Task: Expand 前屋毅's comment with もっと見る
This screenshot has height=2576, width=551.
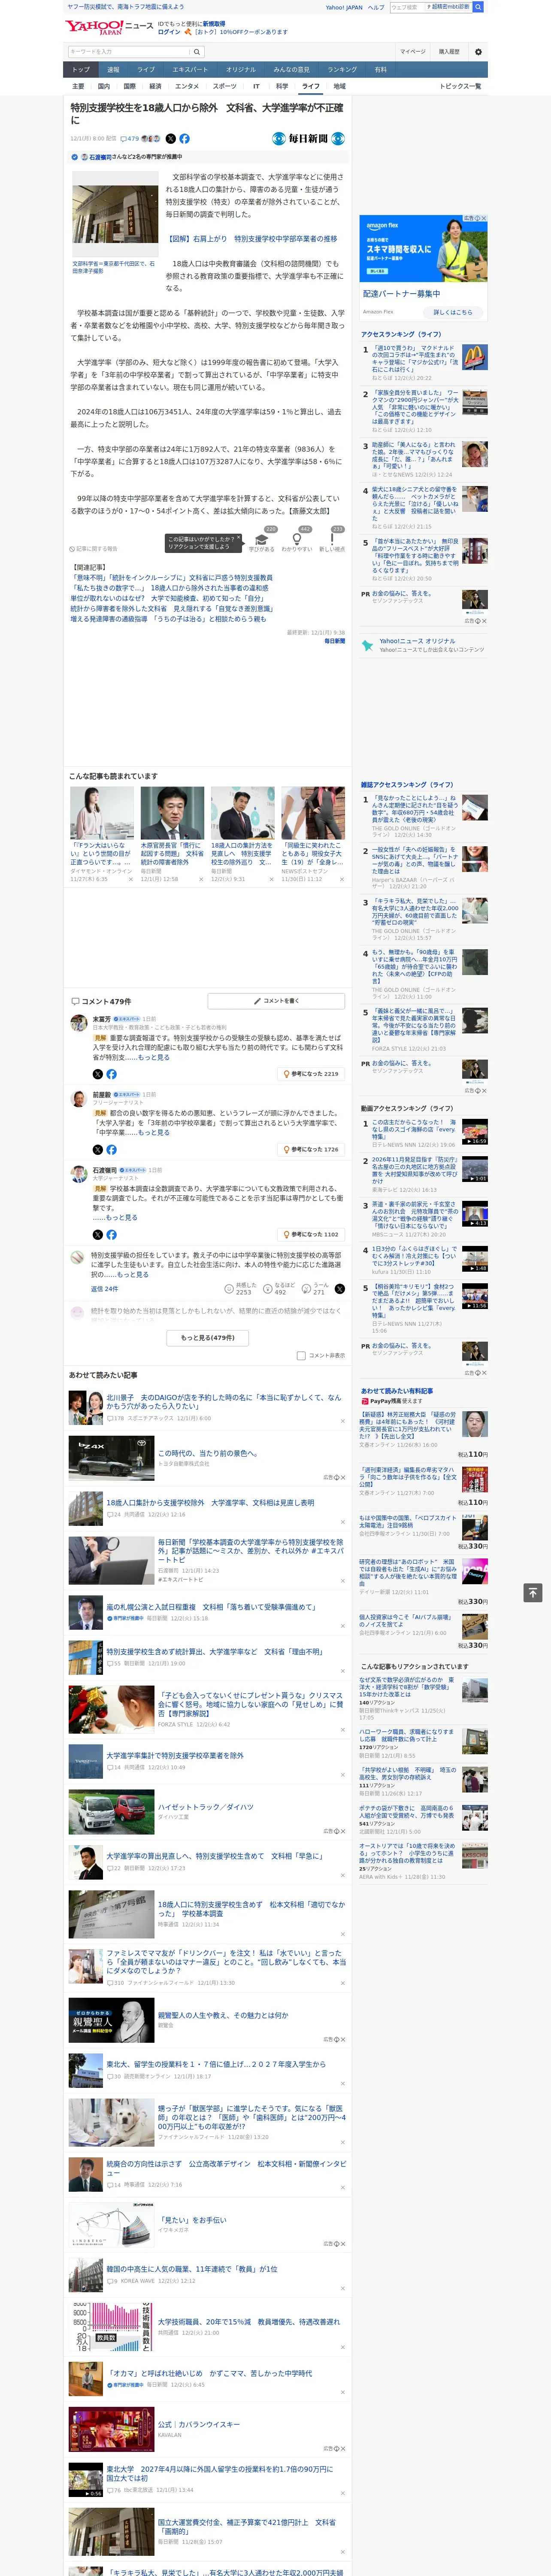Action: pyautogui.click(x=154, y=1132)
